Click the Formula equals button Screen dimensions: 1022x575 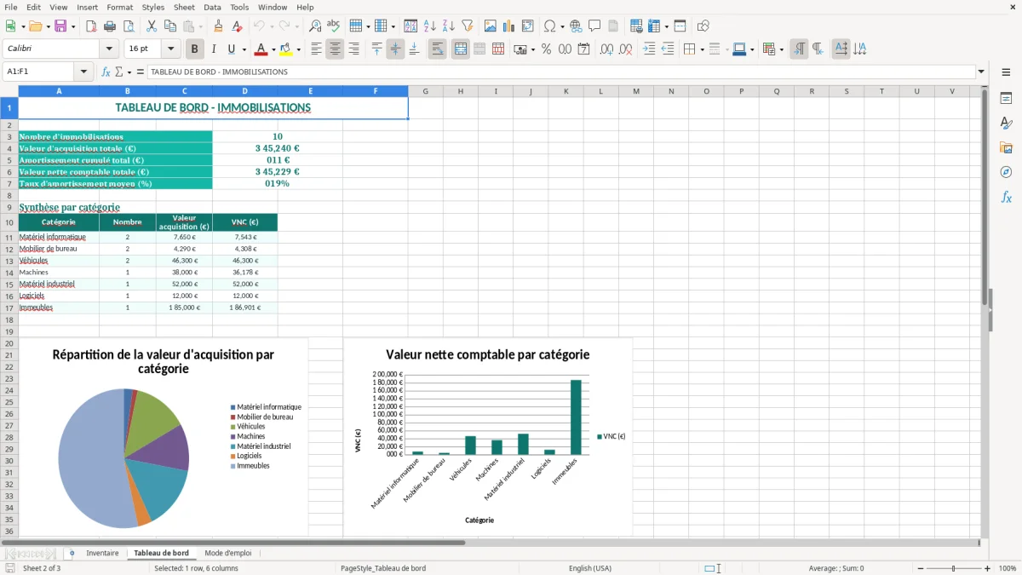(x=141, y=72)
